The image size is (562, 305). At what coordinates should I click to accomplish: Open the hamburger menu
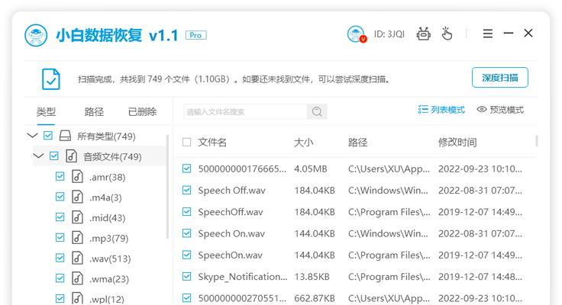pyautogui.click(x=487, y=34)
